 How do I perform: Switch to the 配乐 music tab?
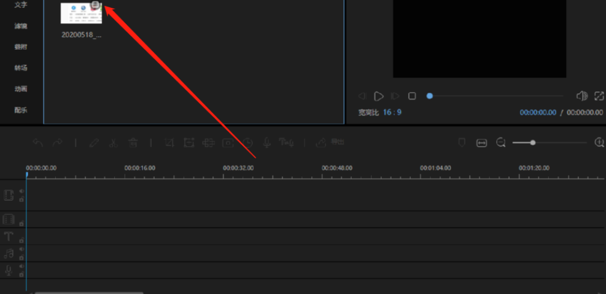click(21, 110)
